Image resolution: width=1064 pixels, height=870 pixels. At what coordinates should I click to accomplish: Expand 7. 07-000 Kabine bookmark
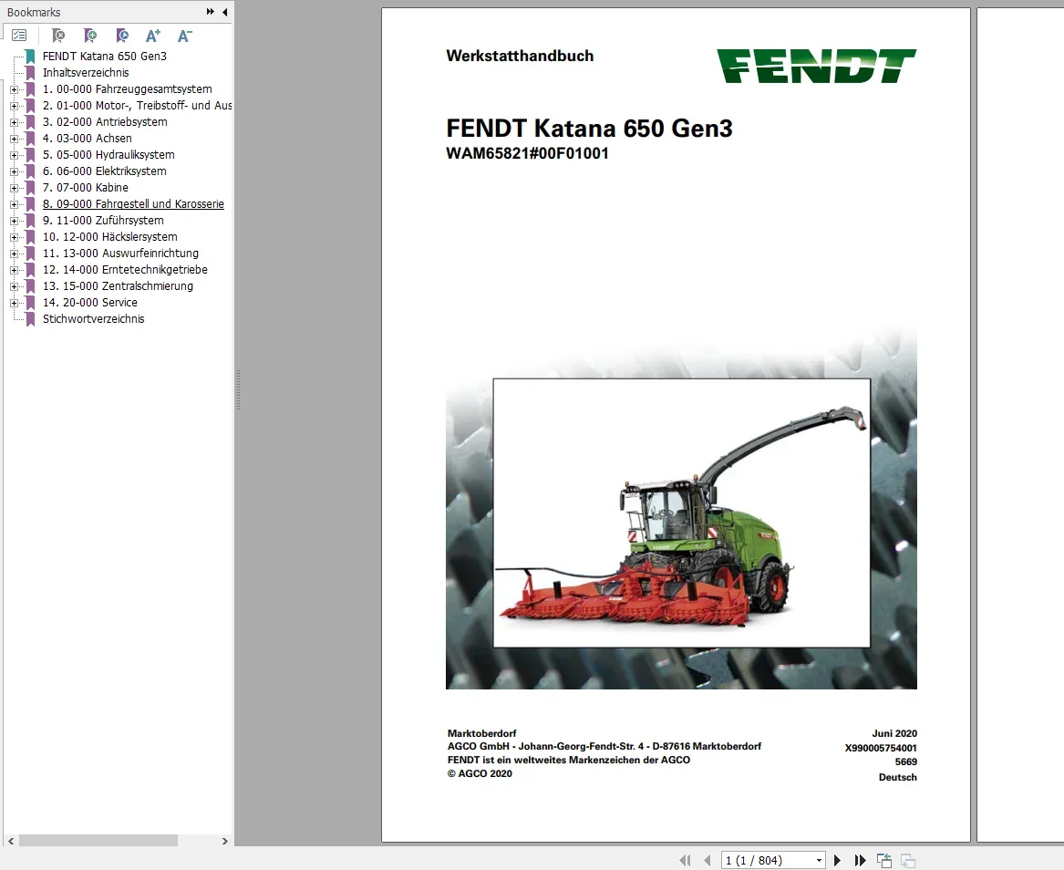[x=14, y=188]
